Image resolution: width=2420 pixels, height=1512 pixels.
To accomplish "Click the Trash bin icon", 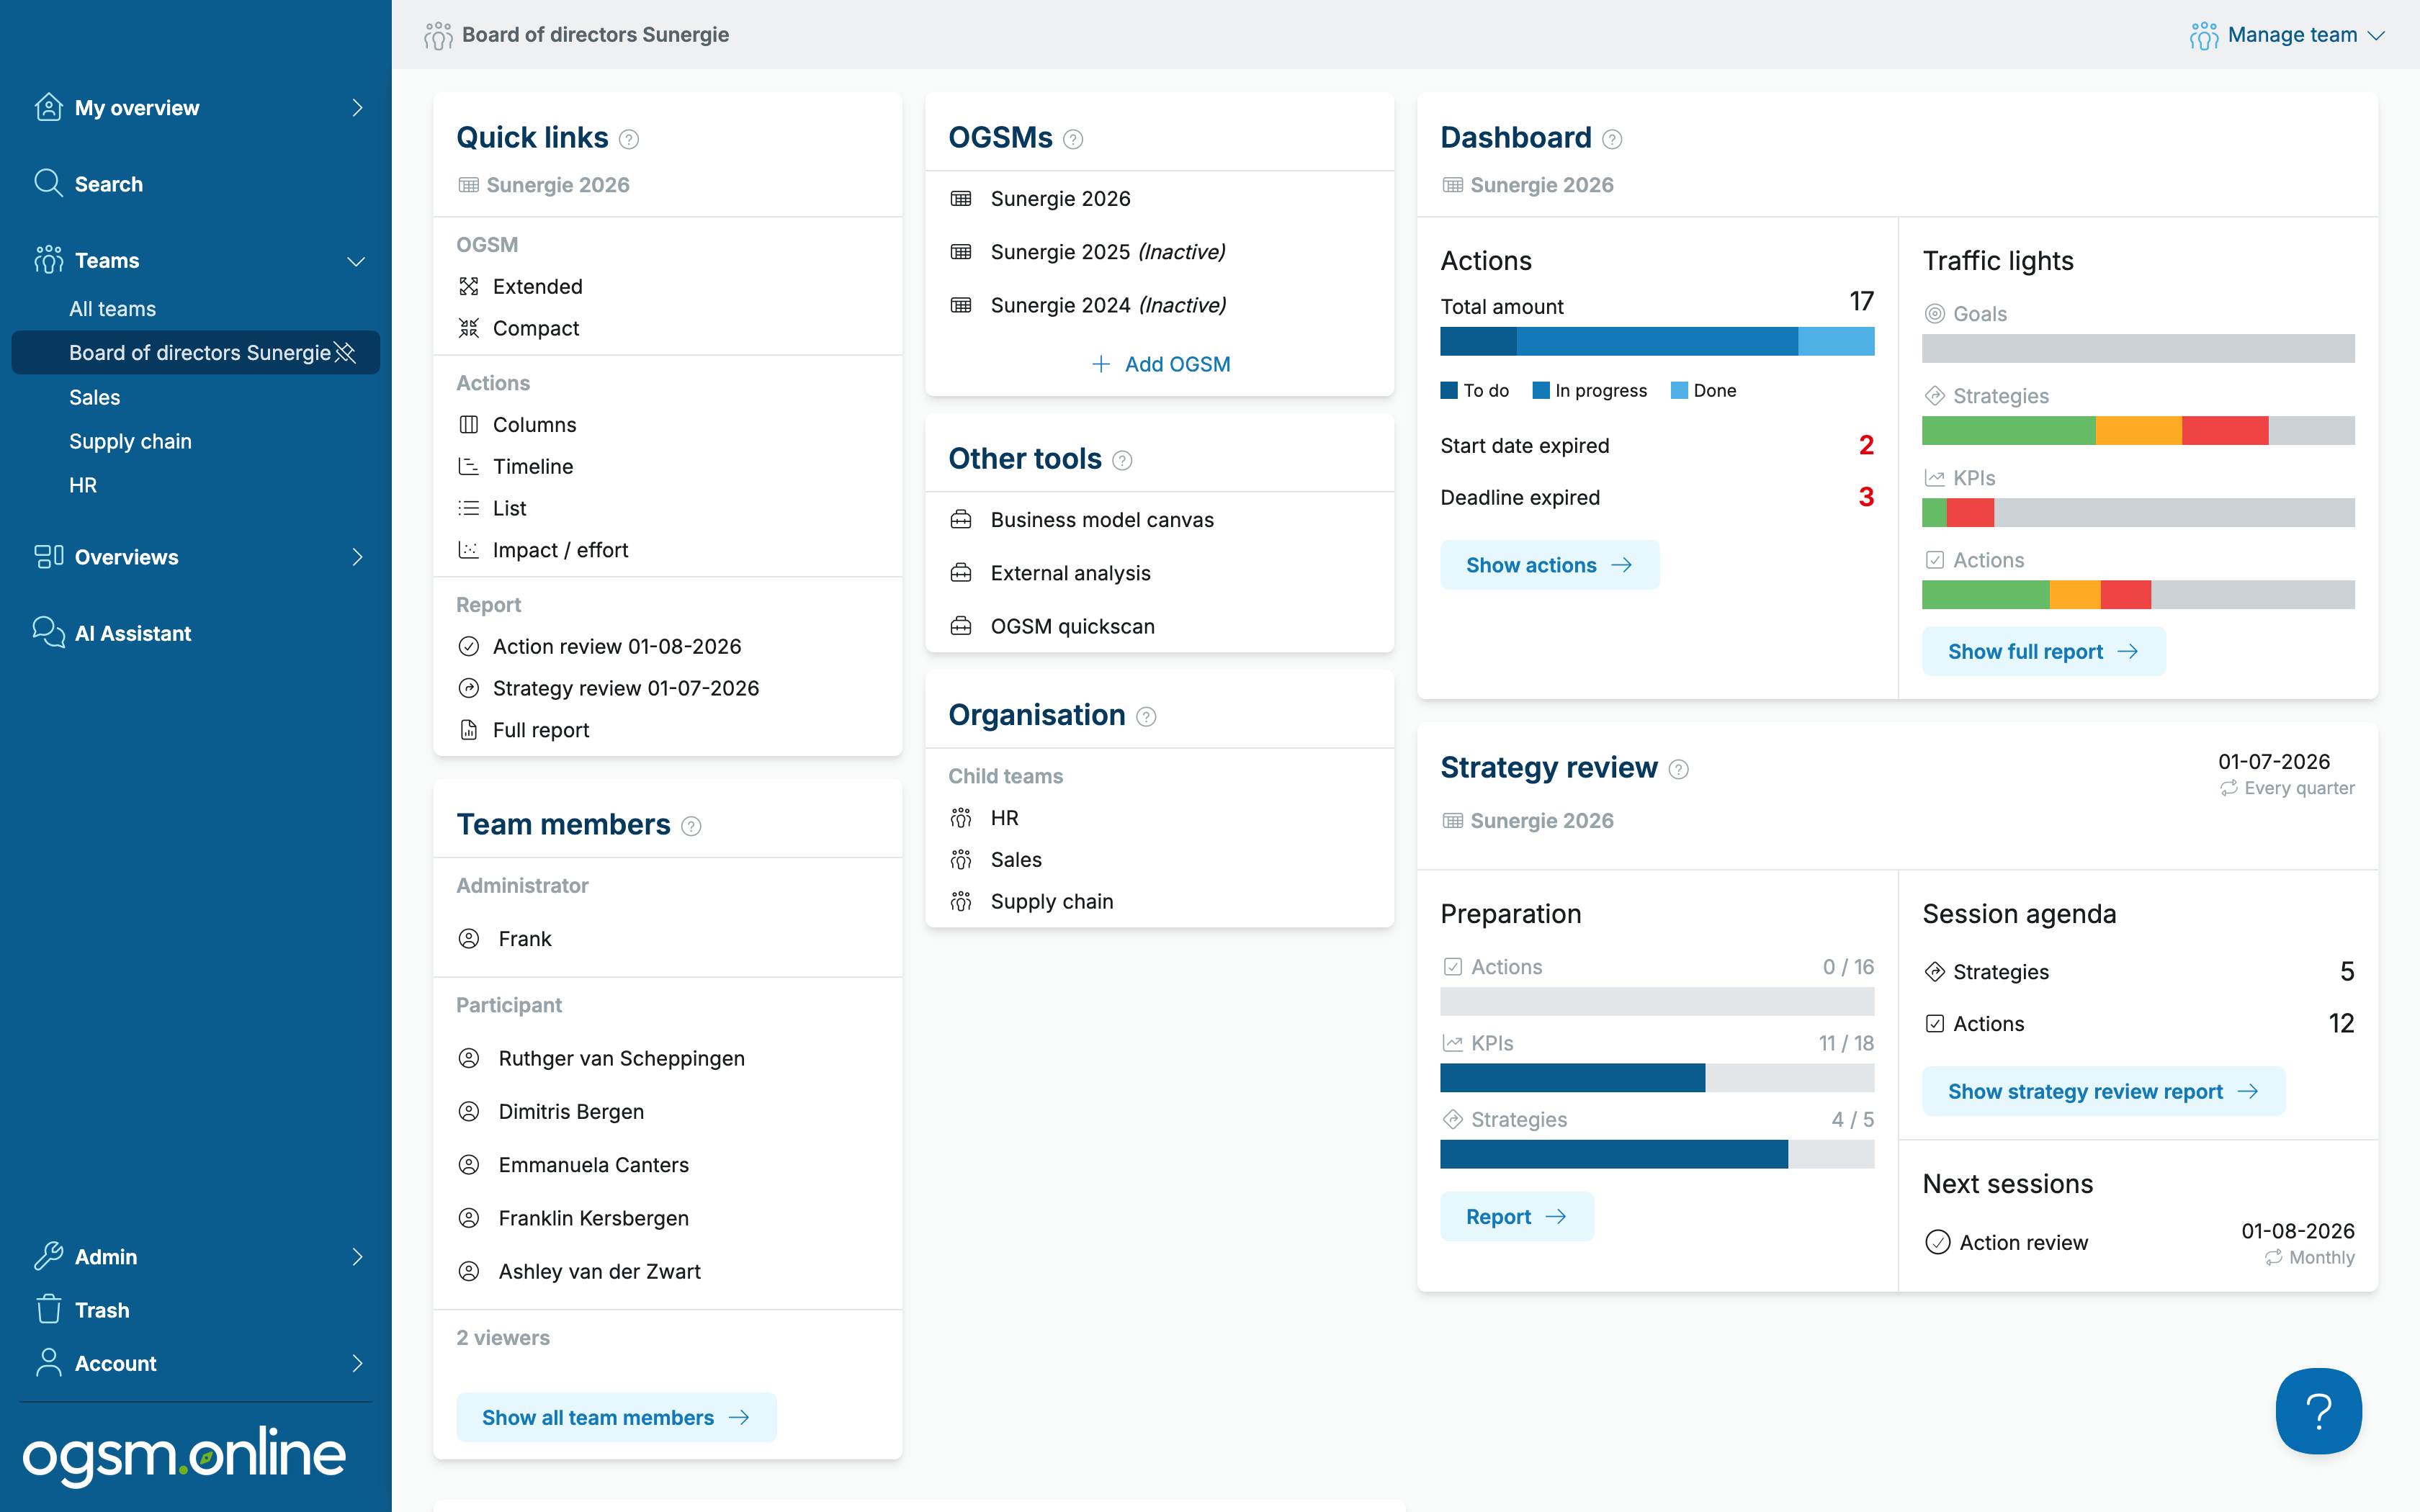I will pyautogui.click(x=48, y=1309).
